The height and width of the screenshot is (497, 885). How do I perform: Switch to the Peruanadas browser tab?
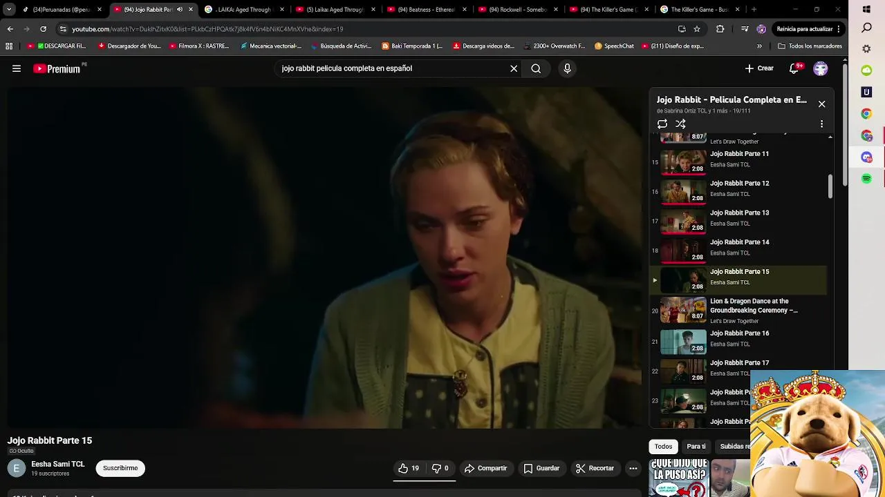click(62, 10)
